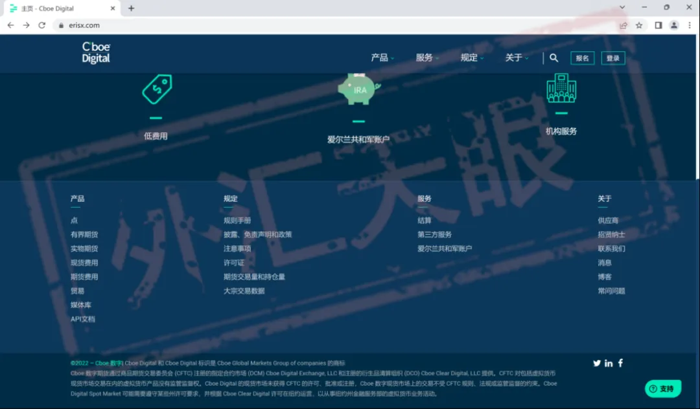Open a new tab with the plus button

coord(131,8)
